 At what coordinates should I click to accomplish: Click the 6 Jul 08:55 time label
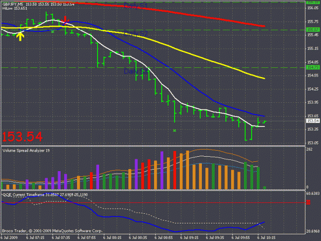(163, 238)
